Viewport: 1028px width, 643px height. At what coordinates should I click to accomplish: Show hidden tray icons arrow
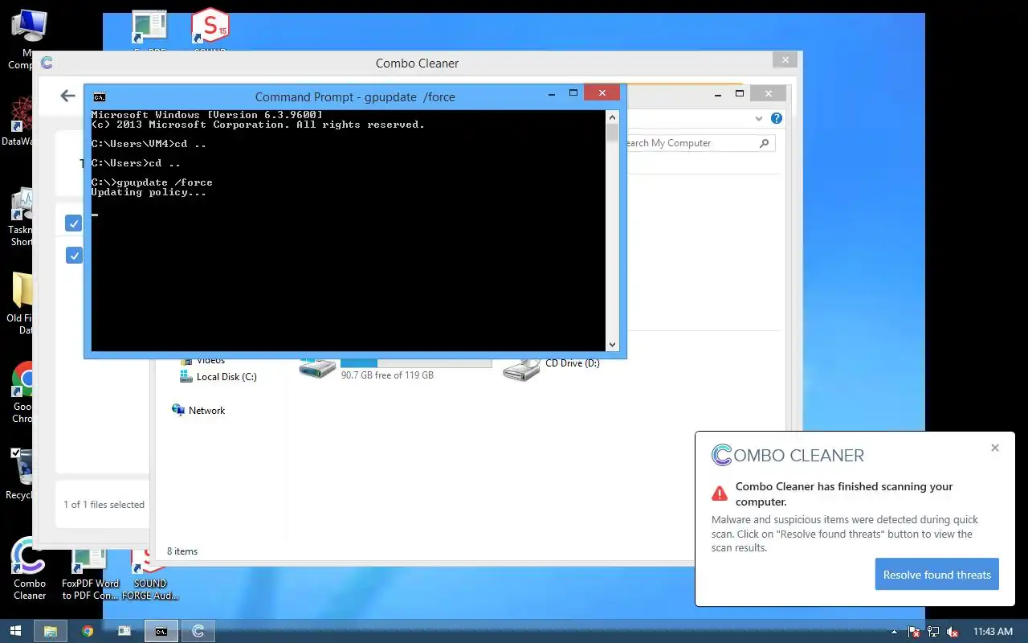[895, 633]
